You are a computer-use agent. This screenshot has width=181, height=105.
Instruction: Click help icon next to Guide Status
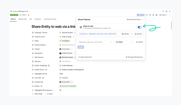pos(46,70)
